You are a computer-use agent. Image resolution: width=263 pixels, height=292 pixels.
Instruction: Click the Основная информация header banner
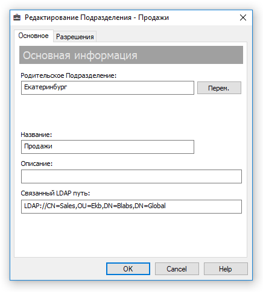point(131,55)
